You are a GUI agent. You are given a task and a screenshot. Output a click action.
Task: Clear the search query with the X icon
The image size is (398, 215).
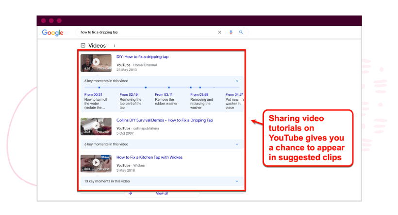219,33
